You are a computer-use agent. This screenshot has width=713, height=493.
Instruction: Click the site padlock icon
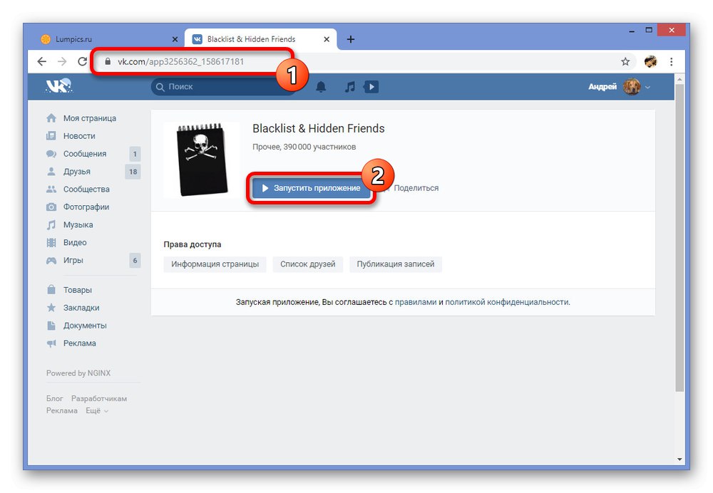coord(108,61)
